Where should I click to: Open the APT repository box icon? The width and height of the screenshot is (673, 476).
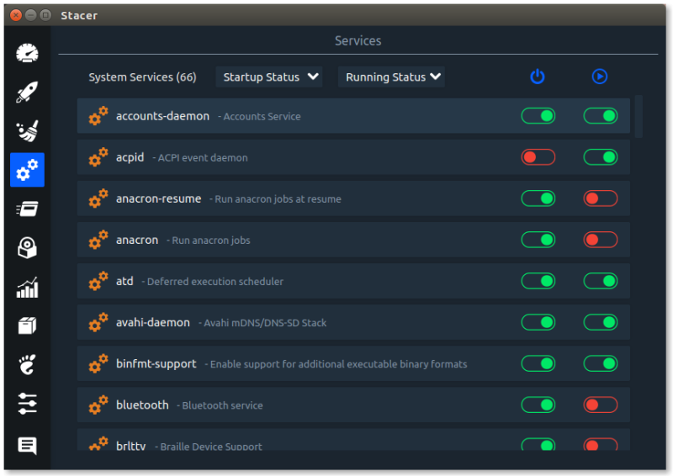pos(27,326)
